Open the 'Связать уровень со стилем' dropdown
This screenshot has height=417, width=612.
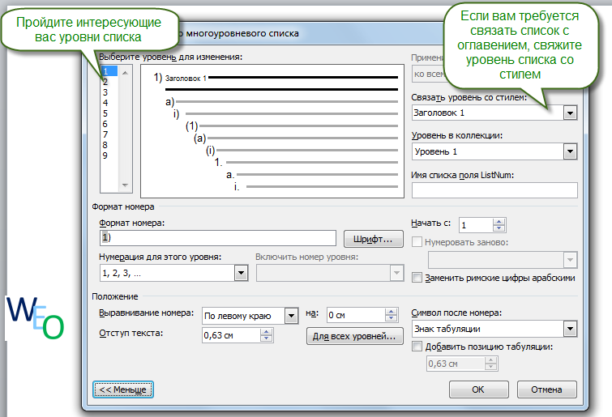point(570,113)
